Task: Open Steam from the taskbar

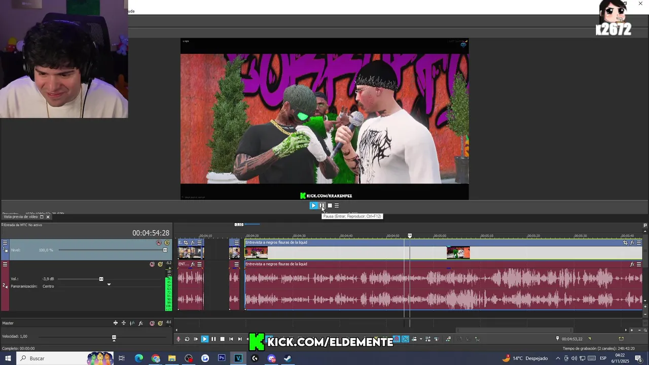Action: [287, 358]
